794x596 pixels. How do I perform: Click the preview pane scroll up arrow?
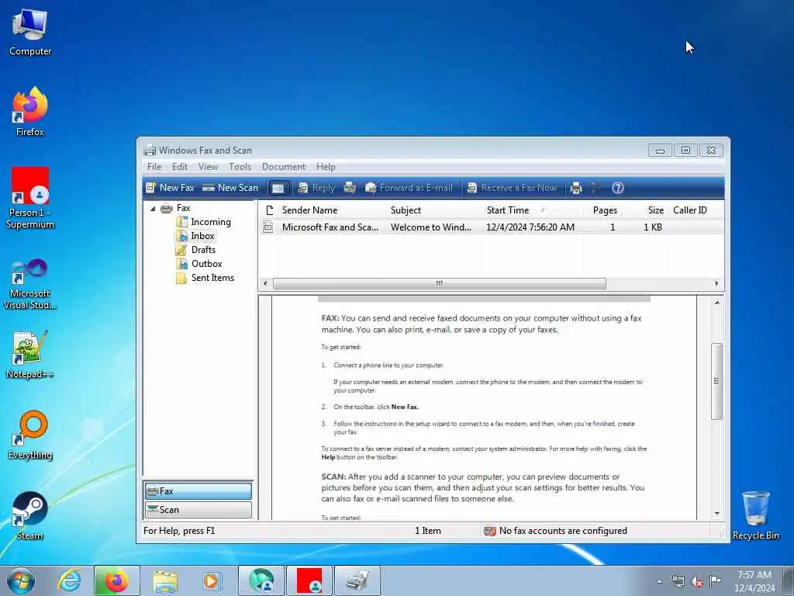click(x=716, y=303)
